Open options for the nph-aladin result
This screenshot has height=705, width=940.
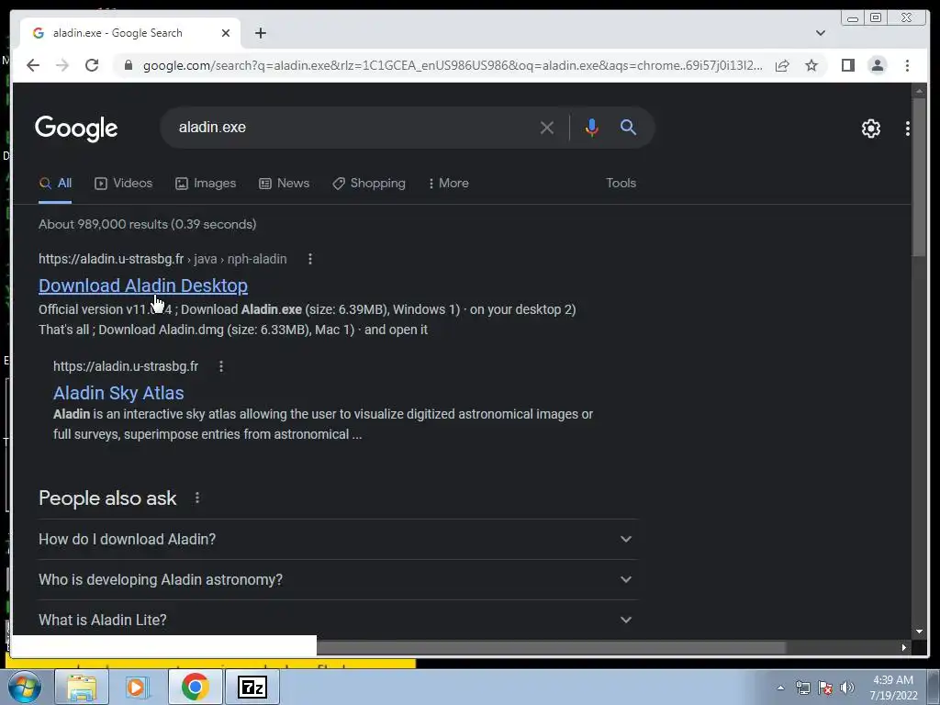310,259
